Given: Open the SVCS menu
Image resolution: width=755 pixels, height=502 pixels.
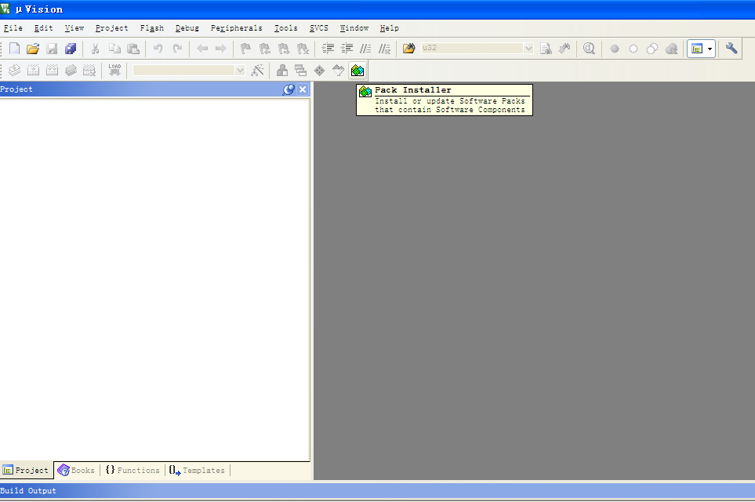Looking at the screenshot, I should [x=319, y=28].
